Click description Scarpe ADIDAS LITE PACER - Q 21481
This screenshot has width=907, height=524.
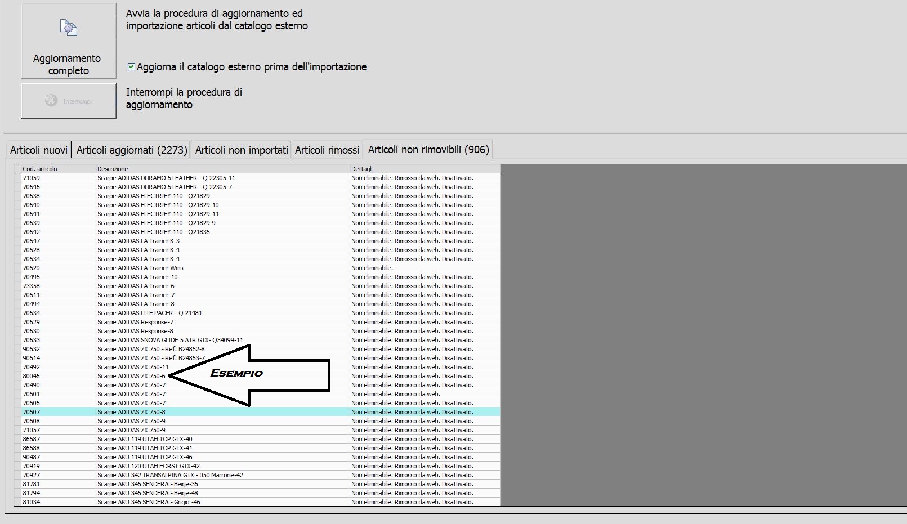pos(150,313)
